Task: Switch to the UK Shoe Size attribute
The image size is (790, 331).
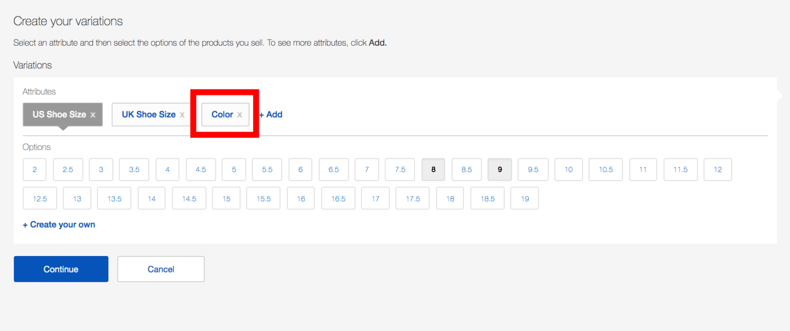Action: click(148, 115)
